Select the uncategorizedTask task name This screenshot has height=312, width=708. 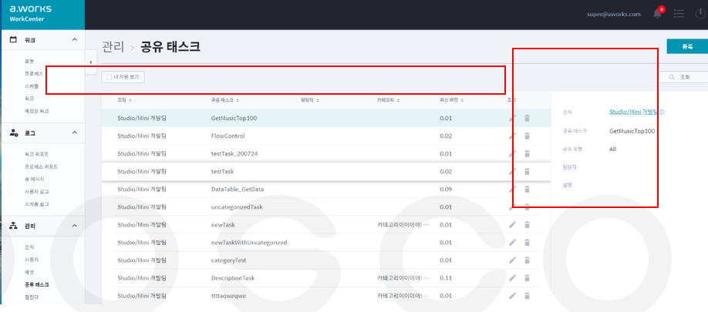click(237, 207)
